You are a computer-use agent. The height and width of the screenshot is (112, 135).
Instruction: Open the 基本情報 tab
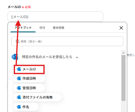58,28
